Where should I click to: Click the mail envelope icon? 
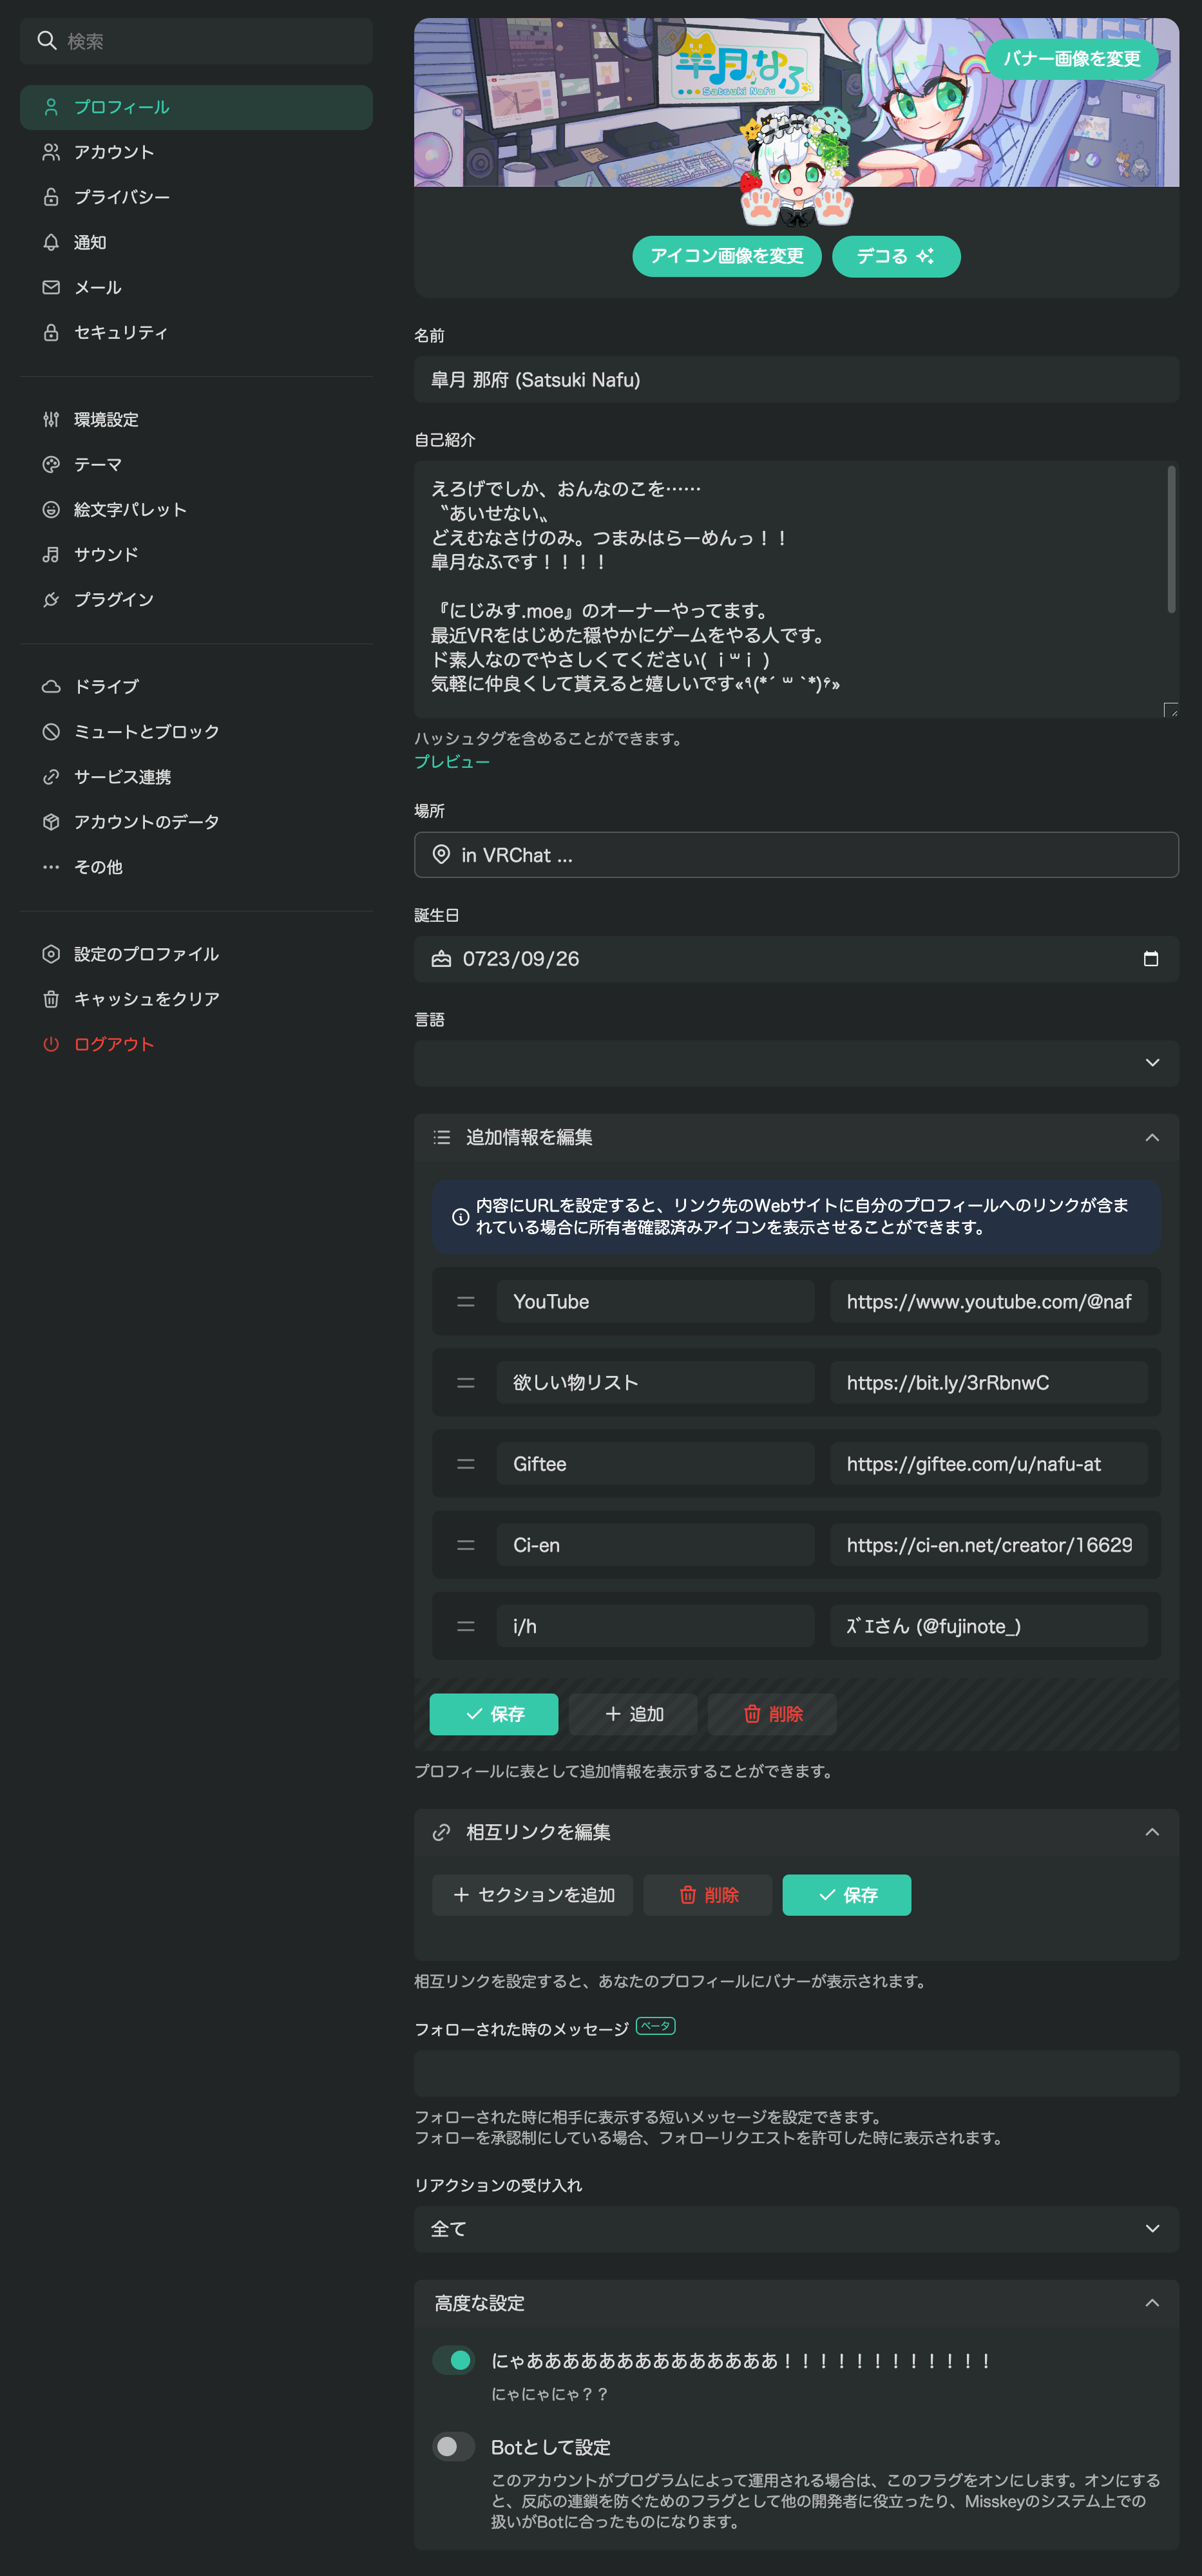51,287
